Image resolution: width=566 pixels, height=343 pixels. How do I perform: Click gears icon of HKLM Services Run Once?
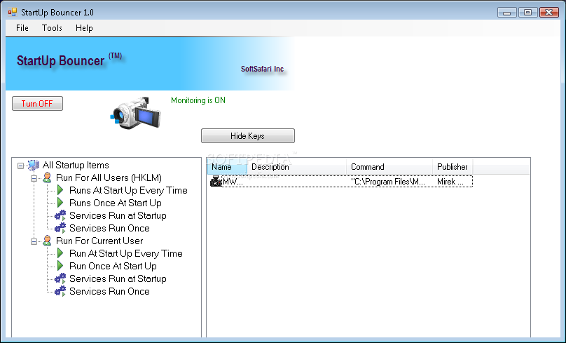60,228
